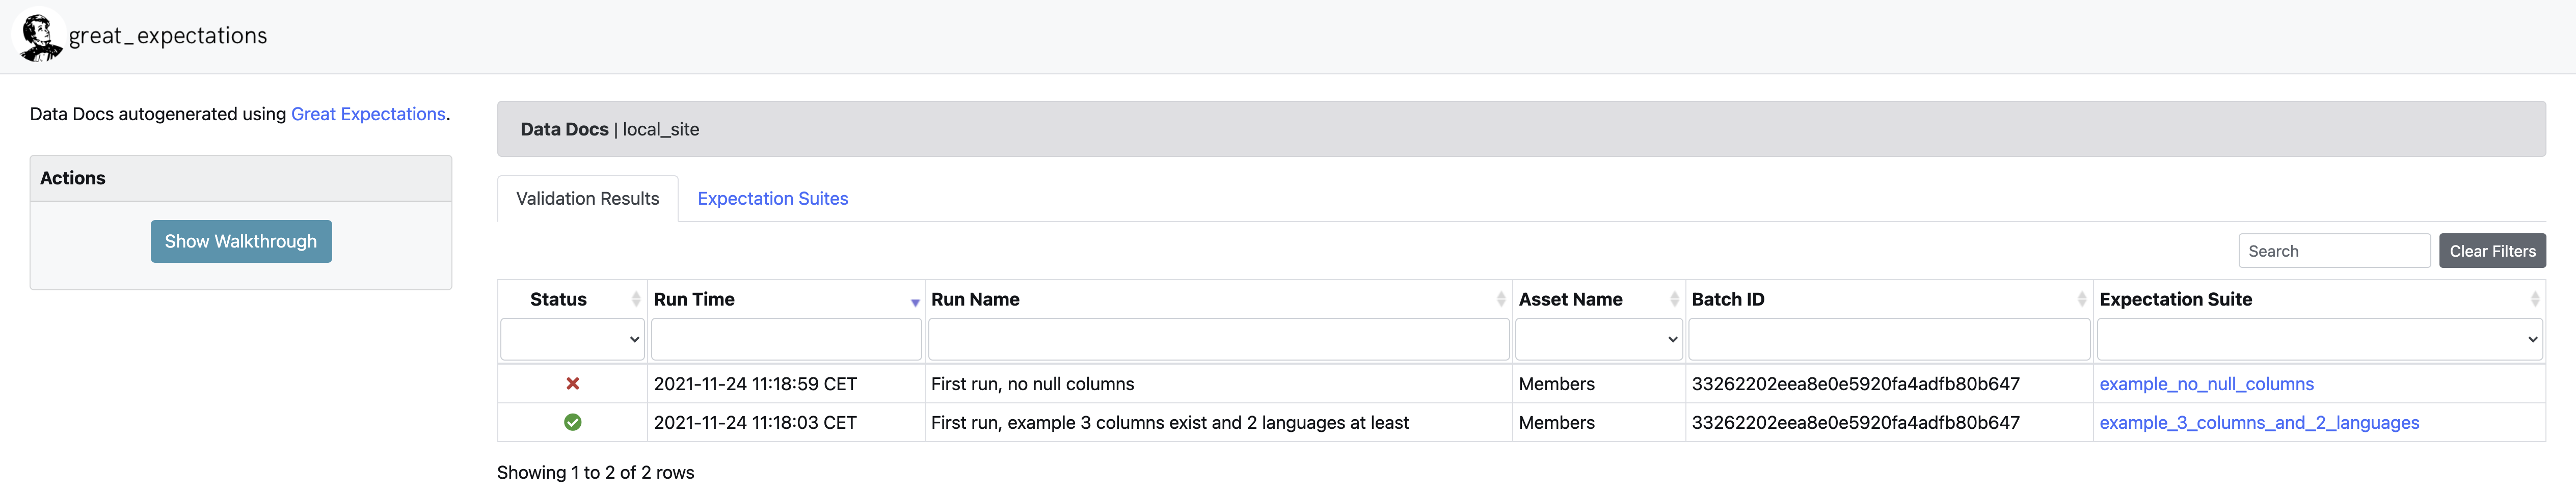2576x493 pixels.
Task: Open the example_3_columns_and_2_languages link
Action: [x=2258, y=423]
